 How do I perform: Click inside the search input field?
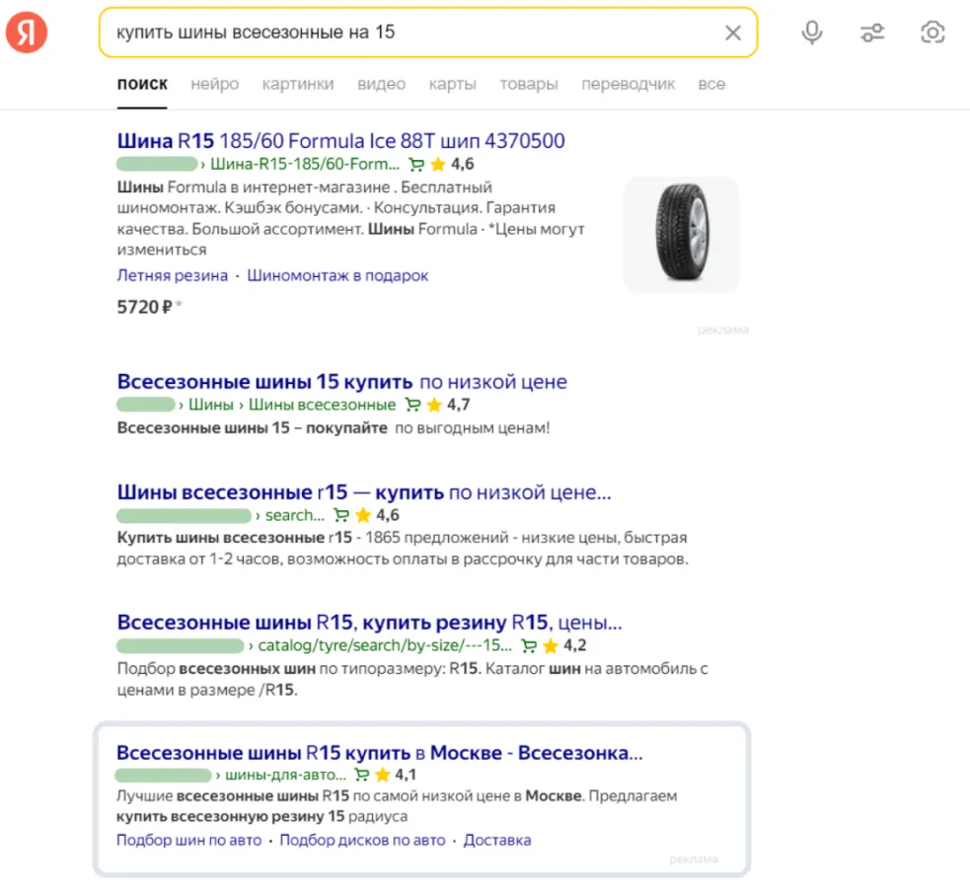(395, 31)
